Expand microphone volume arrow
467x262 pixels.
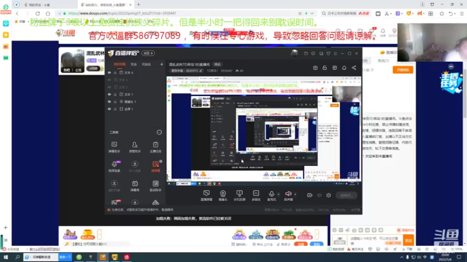coord(278,194)
